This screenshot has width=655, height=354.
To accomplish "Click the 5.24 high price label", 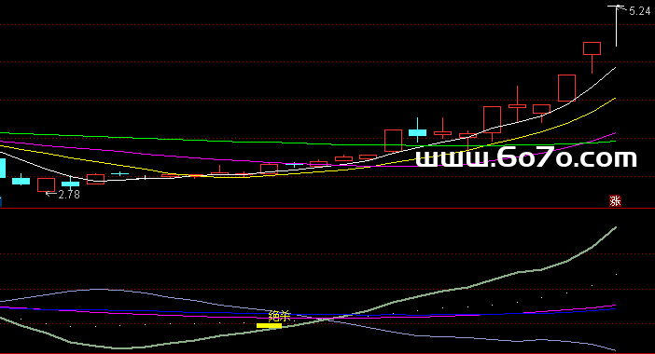I will click(x=640, y=11).
